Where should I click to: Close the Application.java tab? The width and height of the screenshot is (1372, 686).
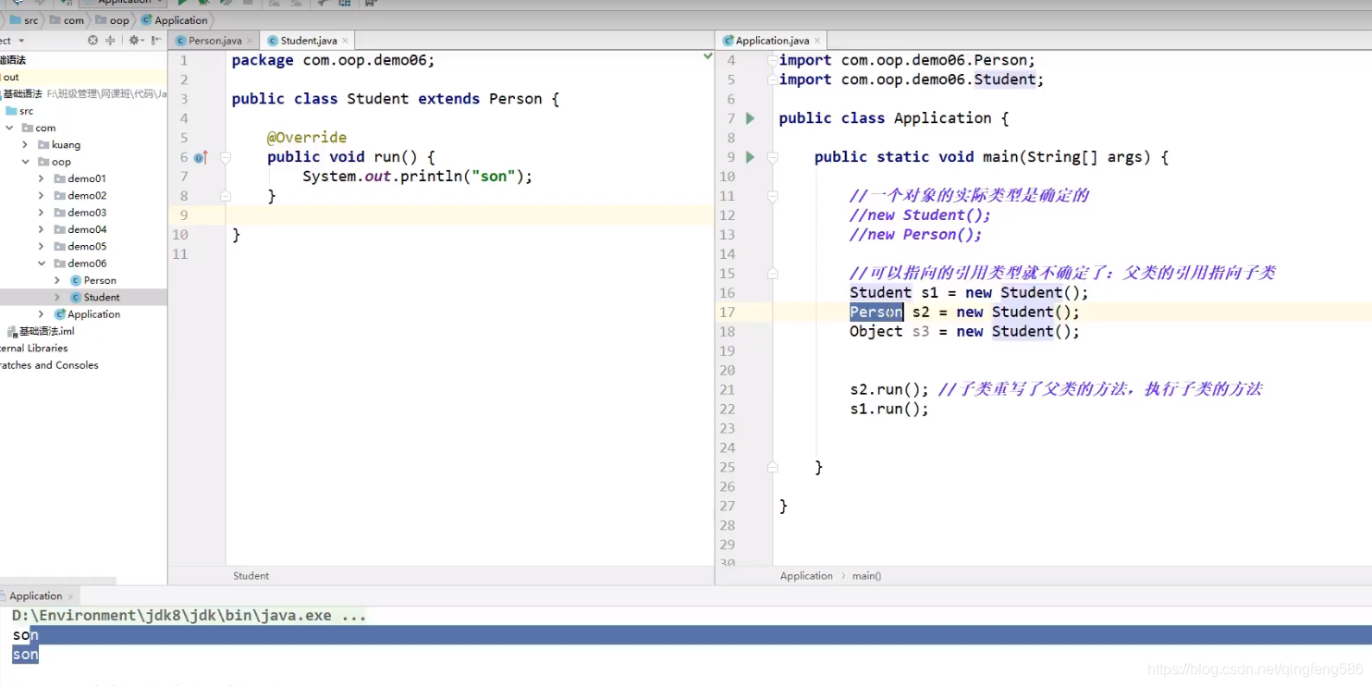tap(818, 41)
